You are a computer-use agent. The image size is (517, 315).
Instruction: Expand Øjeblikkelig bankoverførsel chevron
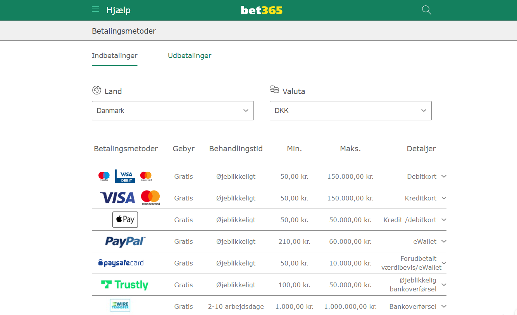pyautogui.click(x=444, y=285)
